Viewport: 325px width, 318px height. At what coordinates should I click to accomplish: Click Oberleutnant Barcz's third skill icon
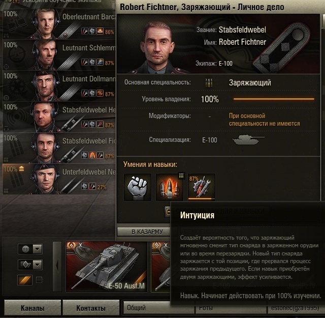coord(100,32)
